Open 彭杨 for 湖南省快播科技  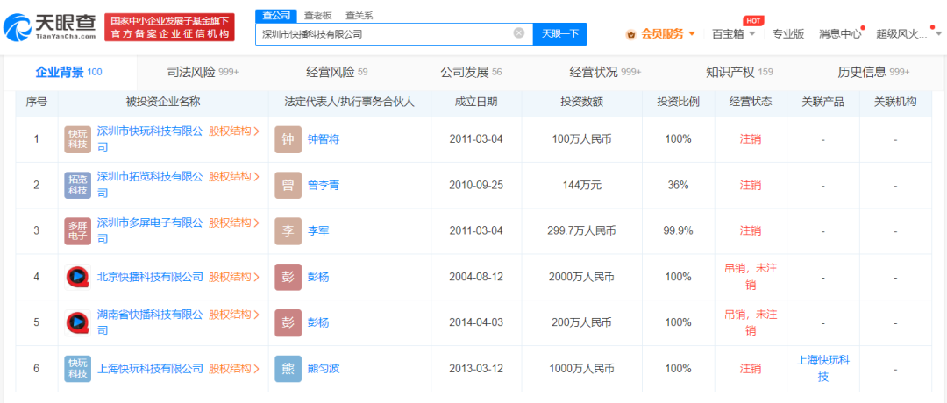point(318,322)
